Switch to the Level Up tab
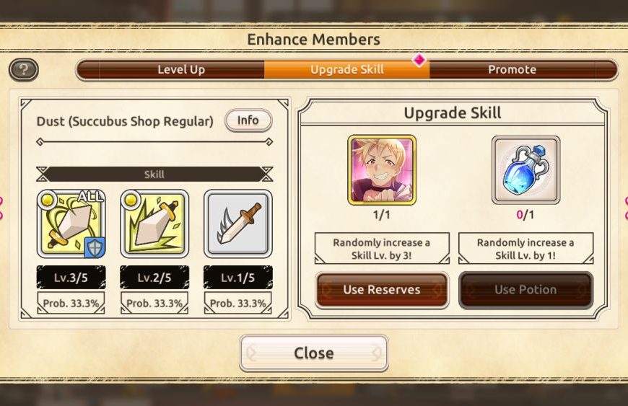The width and height of the screenshot is (628, 406). pos(181,70)
